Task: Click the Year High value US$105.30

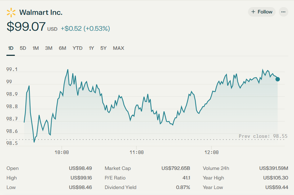Action: 276,178
